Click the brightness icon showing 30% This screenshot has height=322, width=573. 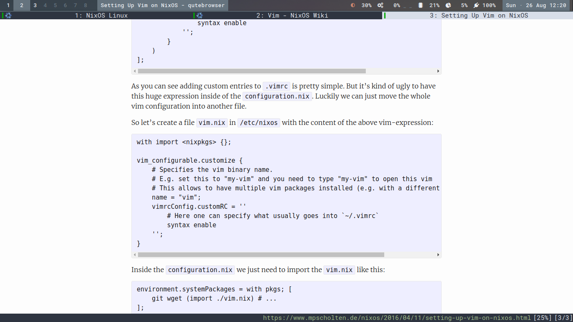click(353, 5)
